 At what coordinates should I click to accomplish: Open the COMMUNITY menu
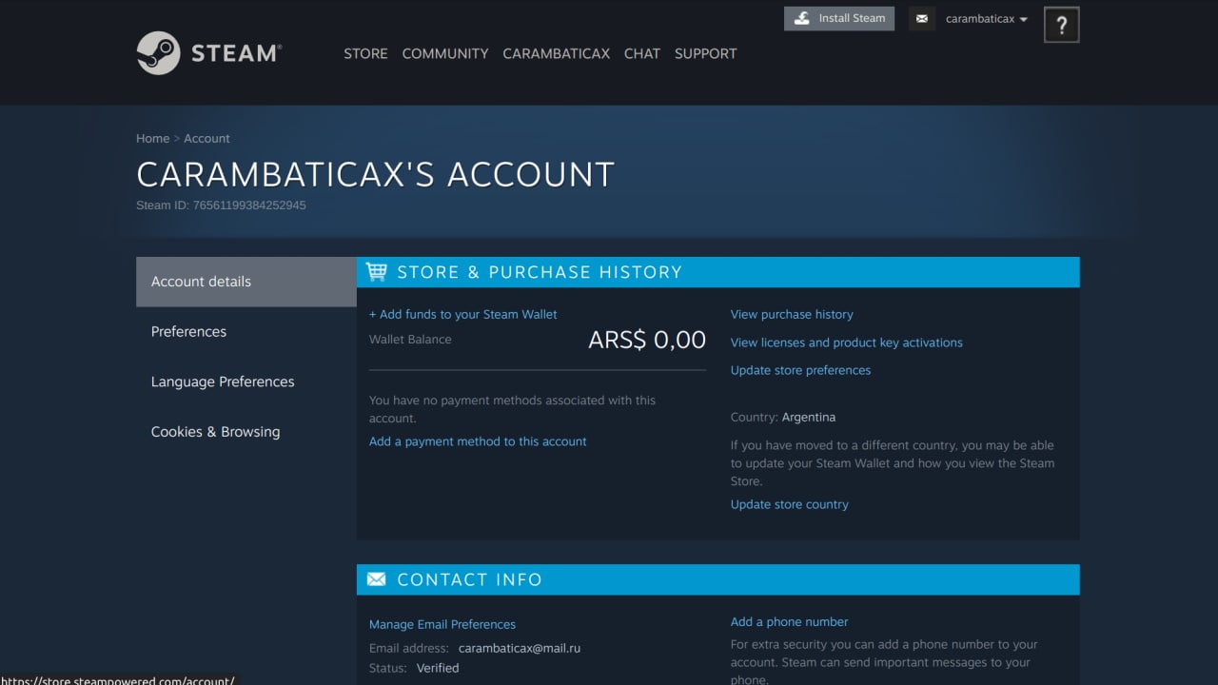445,53
